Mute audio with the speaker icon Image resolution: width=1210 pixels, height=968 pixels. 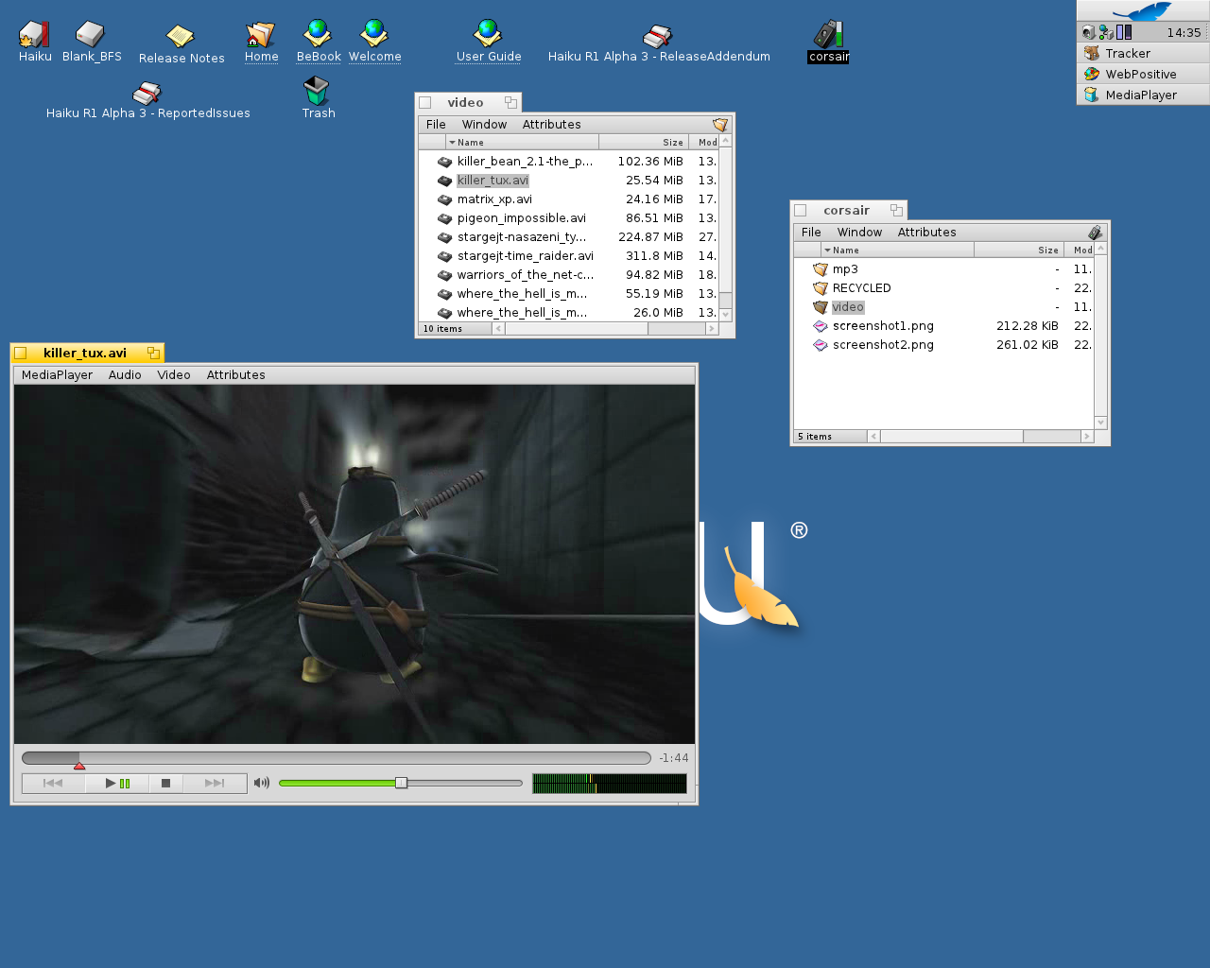pos(262,783)
